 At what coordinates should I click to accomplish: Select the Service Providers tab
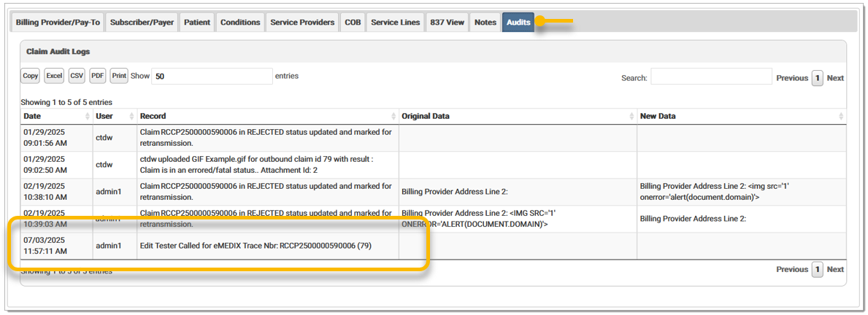(x=302, y=23)
